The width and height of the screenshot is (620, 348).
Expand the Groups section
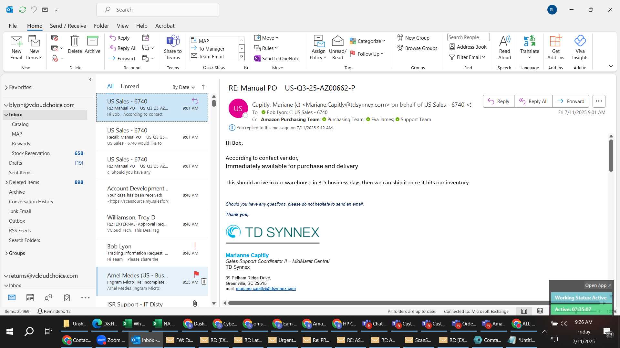click(6, 253)
